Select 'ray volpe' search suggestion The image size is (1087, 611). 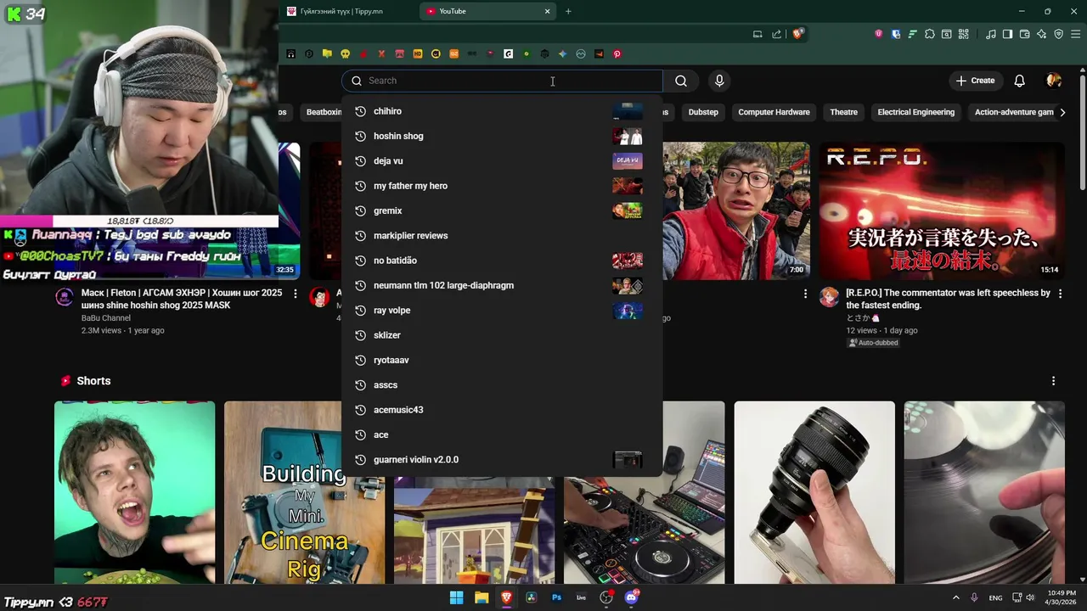[x=501, y=310]
